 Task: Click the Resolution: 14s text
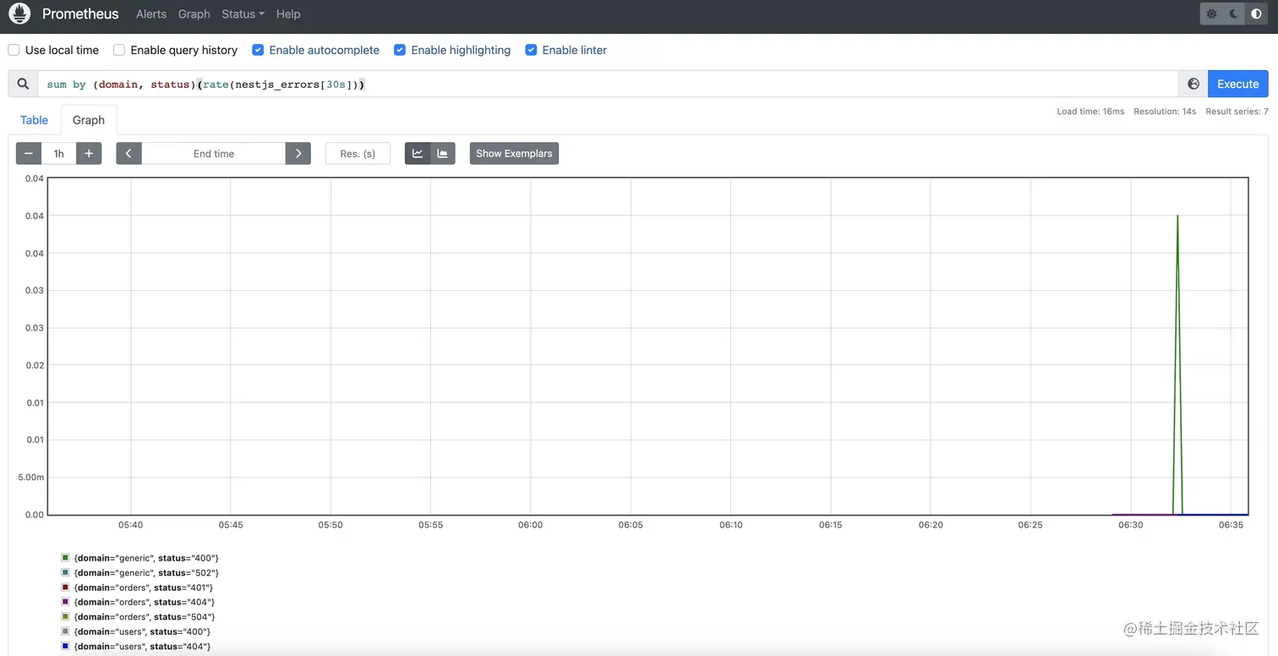coord(1165,112)
